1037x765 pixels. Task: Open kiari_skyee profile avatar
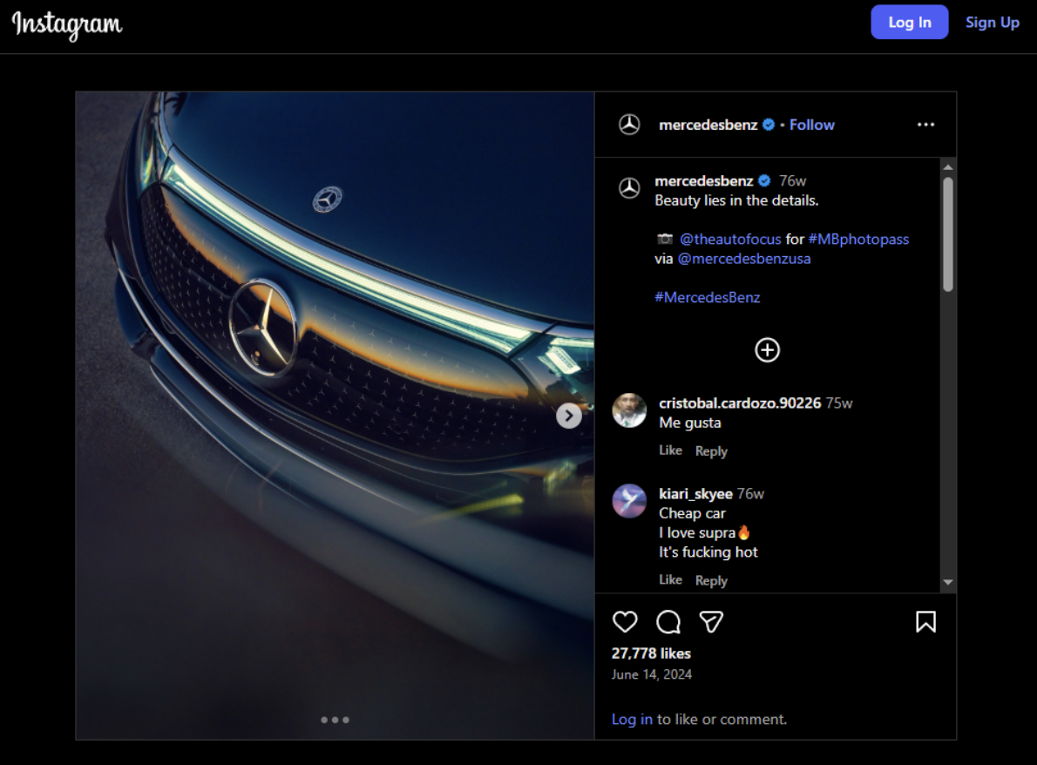(629, 501)
